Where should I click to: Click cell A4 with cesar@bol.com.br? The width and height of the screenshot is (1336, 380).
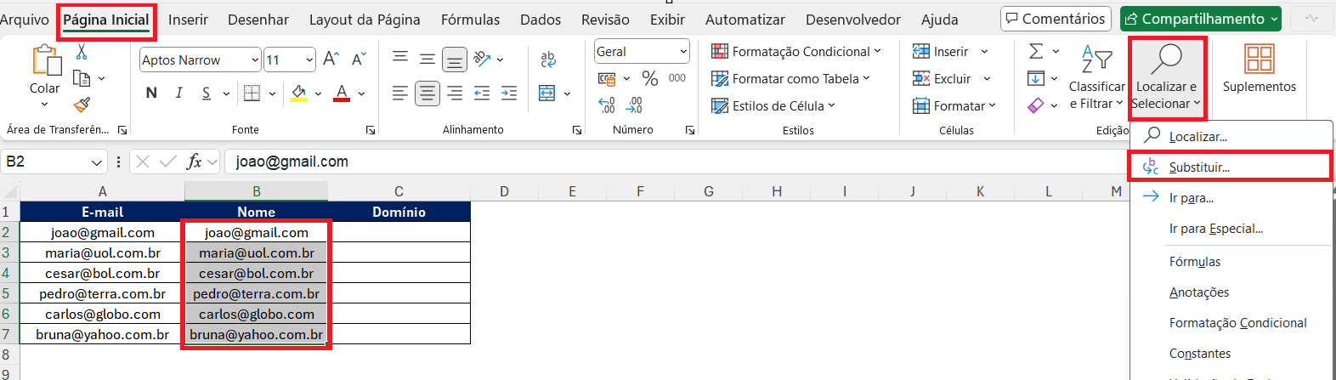[x=102, y=273]
